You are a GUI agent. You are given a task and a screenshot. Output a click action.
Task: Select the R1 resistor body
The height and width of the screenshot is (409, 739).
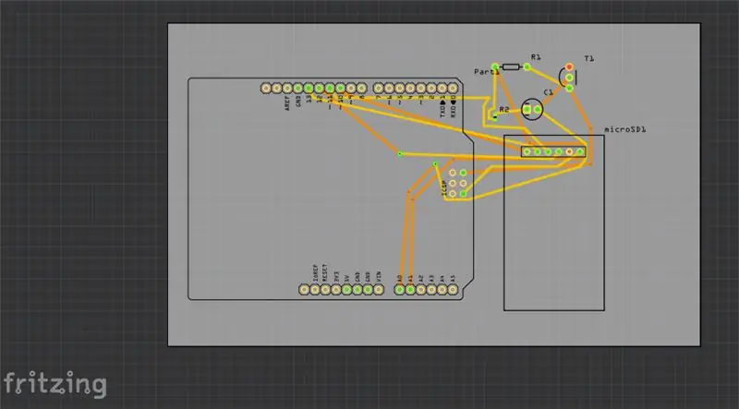pyautogui.click(x=511, y=66)
